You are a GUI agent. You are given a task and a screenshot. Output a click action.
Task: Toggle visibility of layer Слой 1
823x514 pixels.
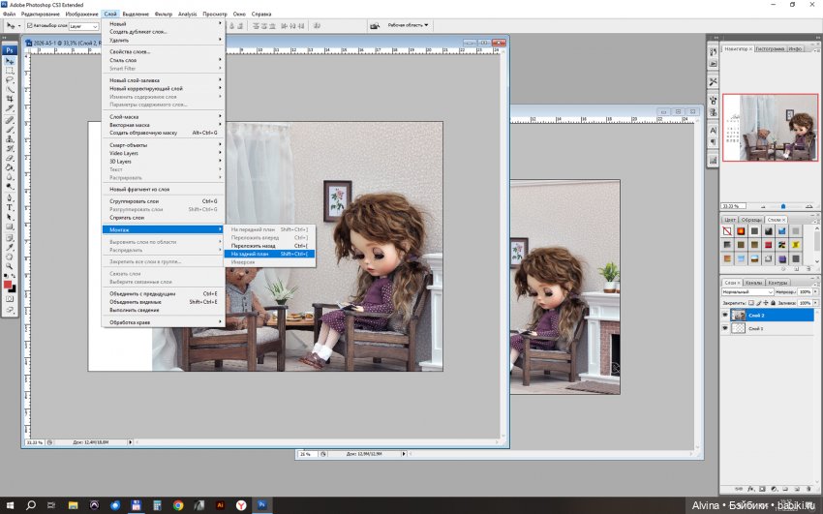pyautogui.click(x=725, y=329)
